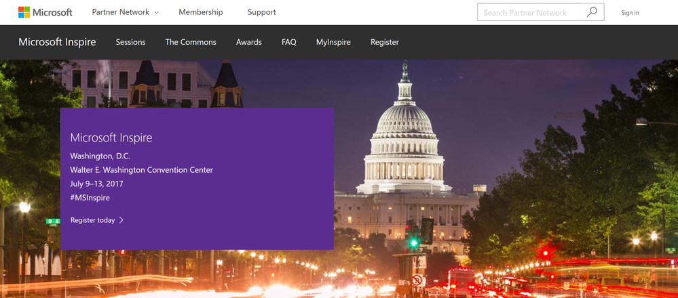This screenshot has height=298, width=678.
Task: Open the MyInspire tab
Action: 333,42
